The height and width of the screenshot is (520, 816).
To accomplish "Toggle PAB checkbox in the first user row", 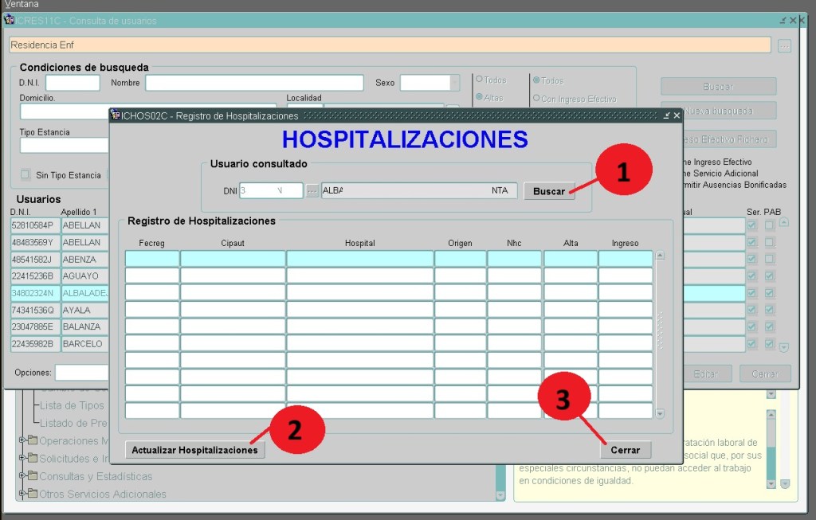I will pos(769,225).
